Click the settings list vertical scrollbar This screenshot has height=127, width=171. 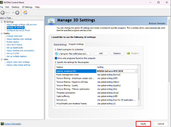139,94
